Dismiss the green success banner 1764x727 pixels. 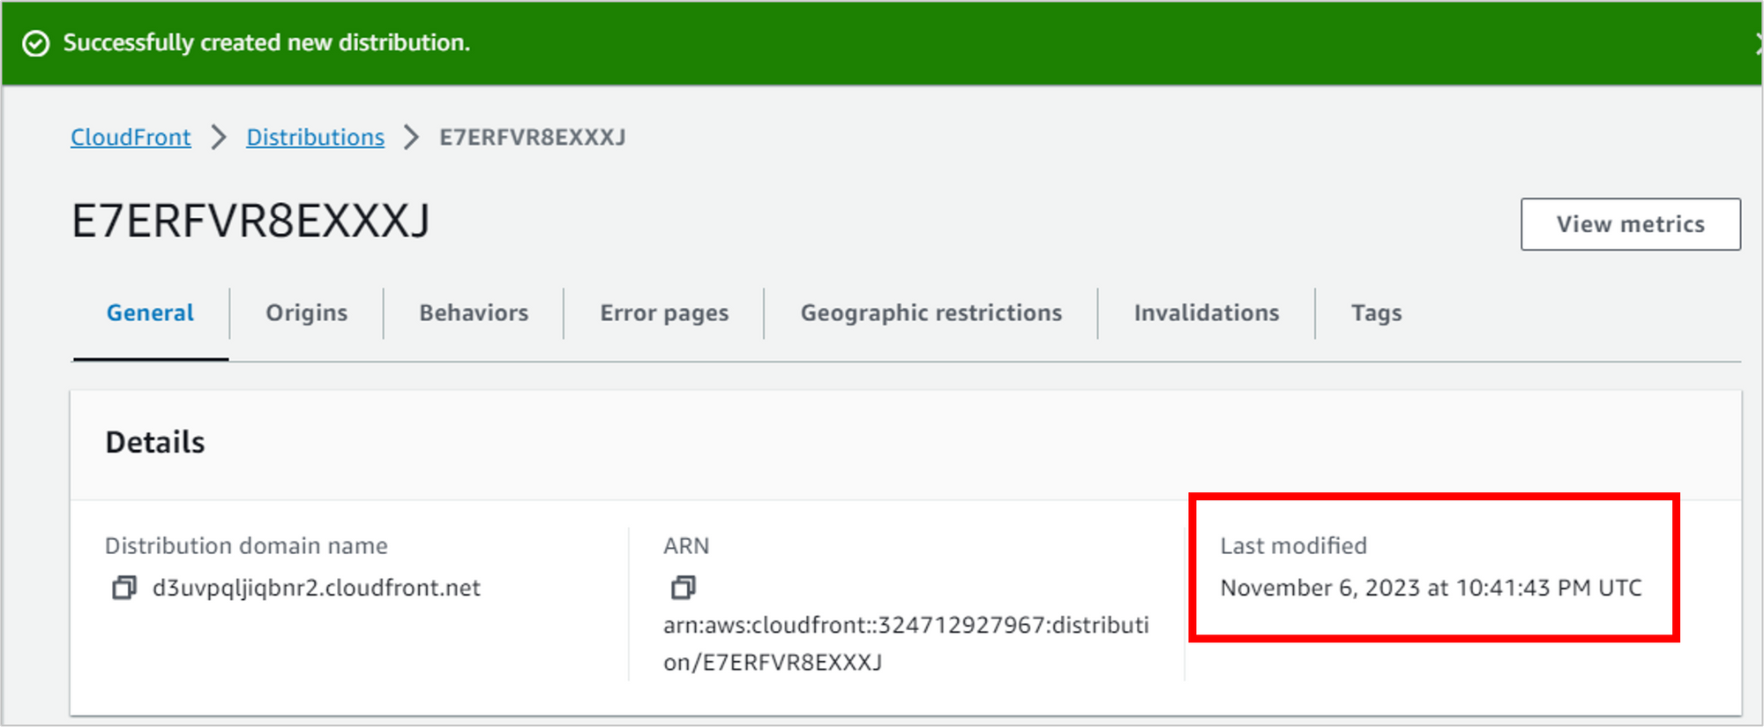point(1758,43)
